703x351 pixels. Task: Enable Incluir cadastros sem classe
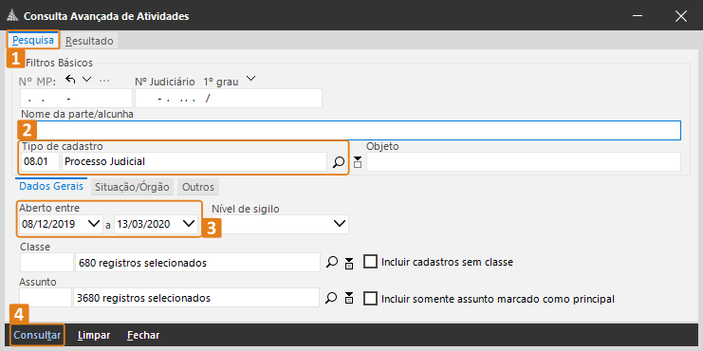click(x=370, y=262)
